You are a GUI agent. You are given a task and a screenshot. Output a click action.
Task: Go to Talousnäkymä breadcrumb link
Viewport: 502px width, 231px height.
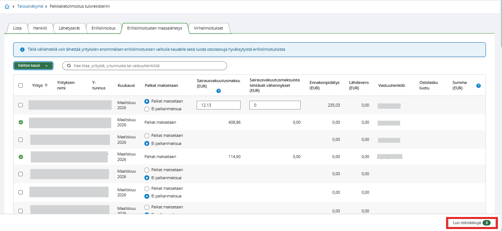(x=30, y=7)
